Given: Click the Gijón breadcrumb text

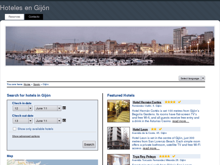Looking at the screenshot, I should point(46,84).
